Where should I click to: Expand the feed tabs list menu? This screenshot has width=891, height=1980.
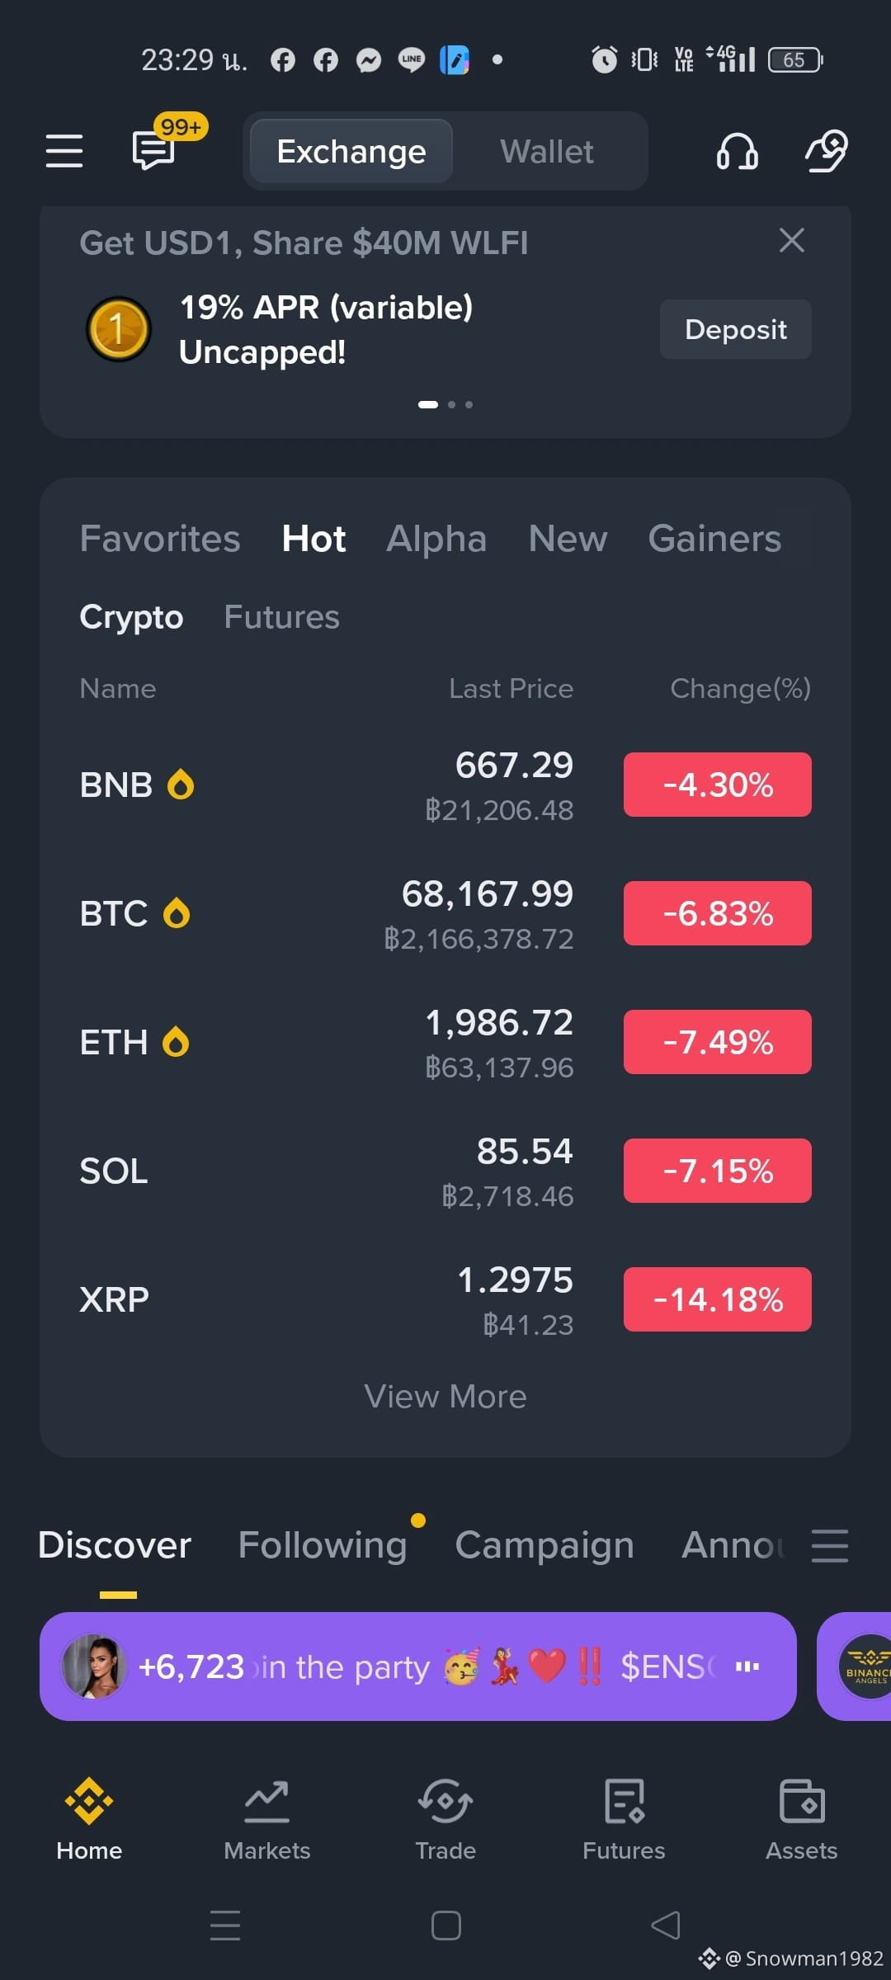tap(829, 1545)
